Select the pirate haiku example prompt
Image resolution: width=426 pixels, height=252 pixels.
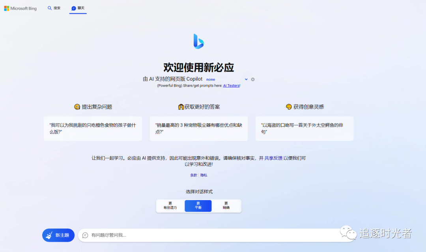pyautogui.click(x=304, y=129)
